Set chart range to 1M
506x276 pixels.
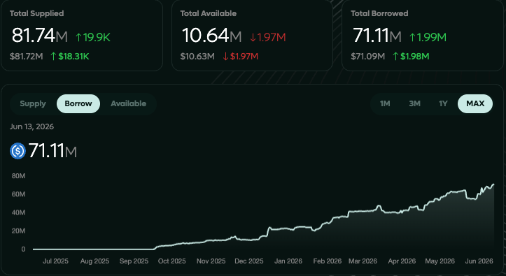[x=385, y=103]
